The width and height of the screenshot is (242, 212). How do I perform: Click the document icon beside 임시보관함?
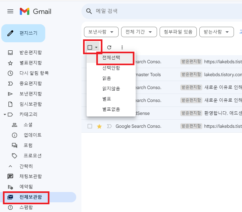click(x=10, y=104)
